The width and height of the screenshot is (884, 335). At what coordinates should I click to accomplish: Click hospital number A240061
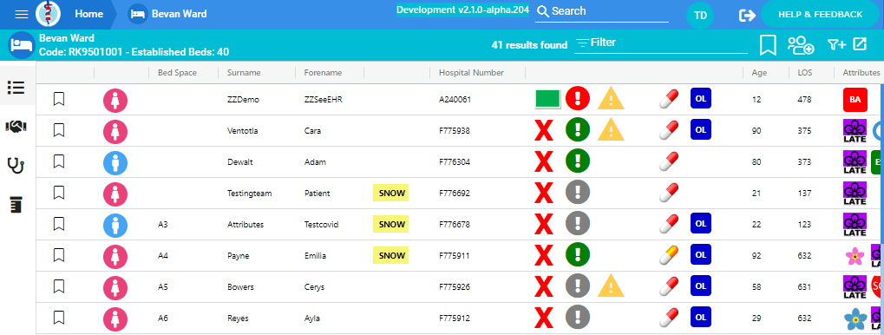click(455, 99)
